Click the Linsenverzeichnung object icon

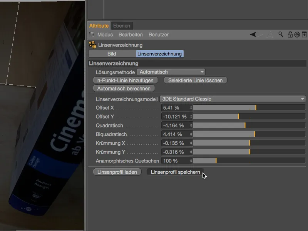tap(92, 45)
